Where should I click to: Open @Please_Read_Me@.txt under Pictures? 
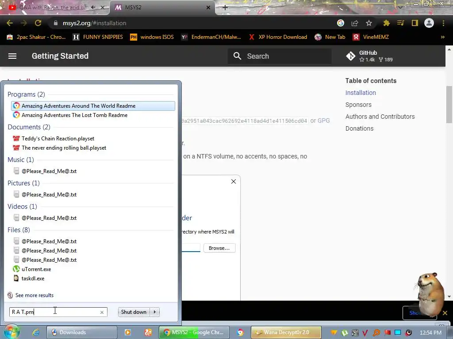click(49, 195)
